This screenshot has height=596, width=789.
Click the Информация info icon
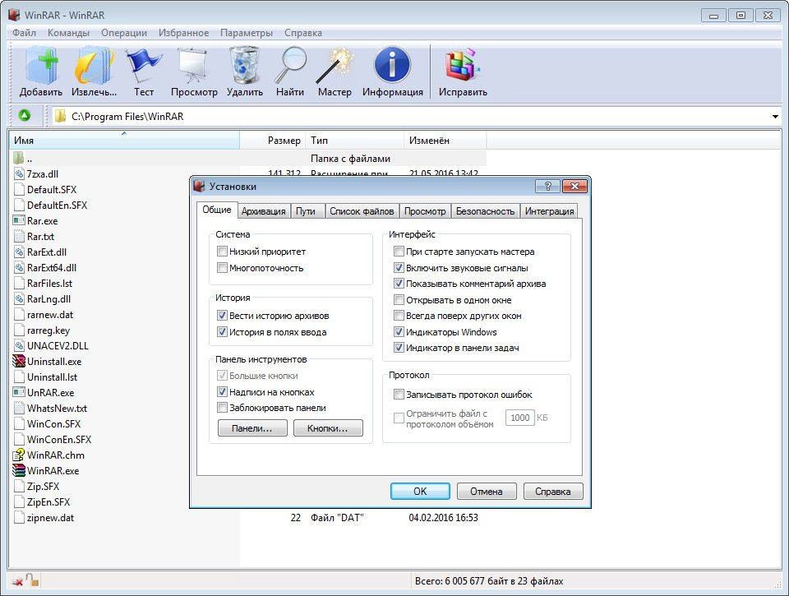click(393, 65)
